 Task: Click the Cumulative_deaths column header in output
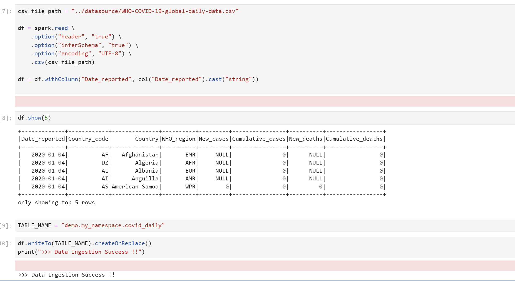(x=354, y=139)
